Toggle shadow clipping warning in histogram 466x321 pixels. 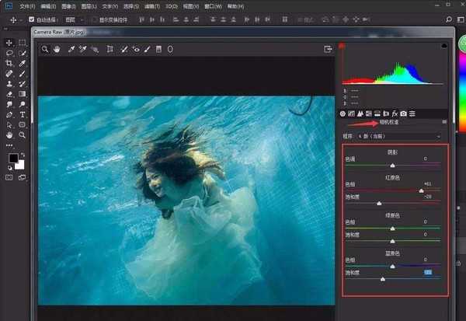click(x=343, y=46)
